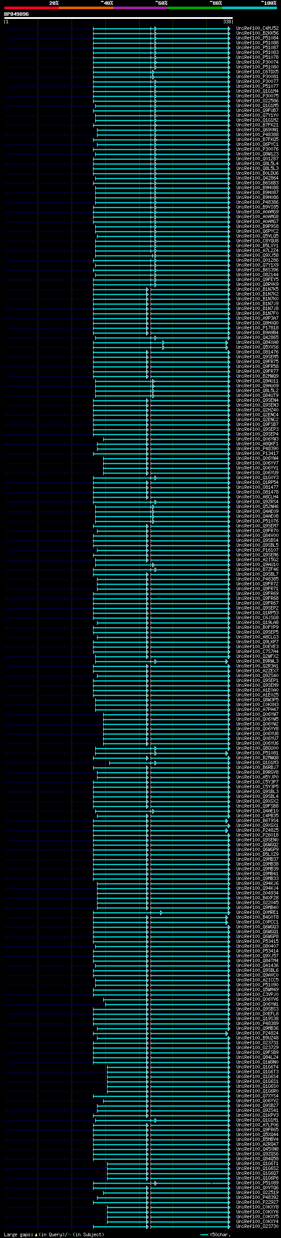Select hit UniRef100_C6TDX5
281x1238 pixels.
point(257,72)
